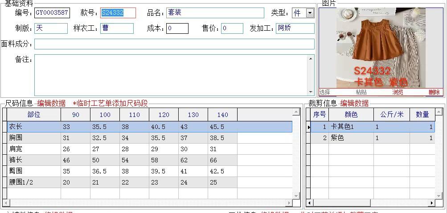Click the 品名 input field

(x=215, y=13)
